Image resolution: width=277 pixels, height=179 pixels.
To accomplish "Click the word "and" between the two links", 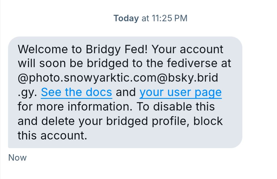I will (x=126, y=92).
